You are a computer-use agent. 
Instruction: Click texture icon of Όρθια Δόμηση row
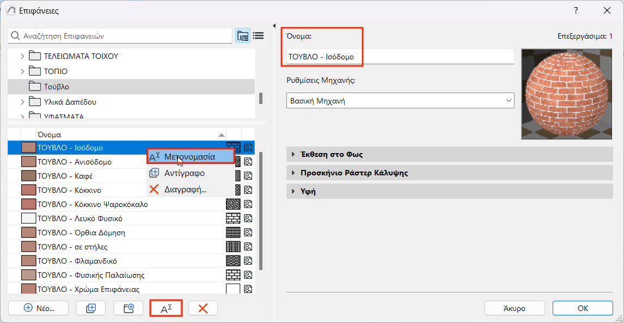248,233
